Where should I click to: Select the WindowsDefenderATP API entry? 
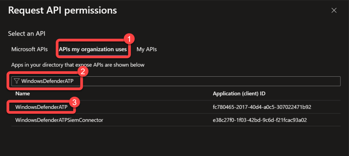pyautogui.click(x=41, y=107)
